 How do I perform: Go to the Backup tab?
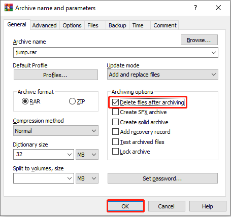pyautogui.click(x=117, y=25)
